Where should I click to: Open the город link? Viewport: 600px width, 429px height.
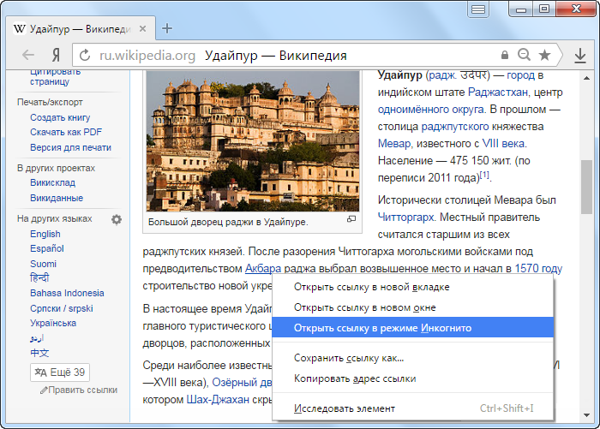[x=520, y=75]
